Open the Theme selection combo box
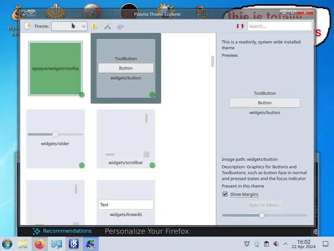 pyautogui.click(x=69, y=26)
